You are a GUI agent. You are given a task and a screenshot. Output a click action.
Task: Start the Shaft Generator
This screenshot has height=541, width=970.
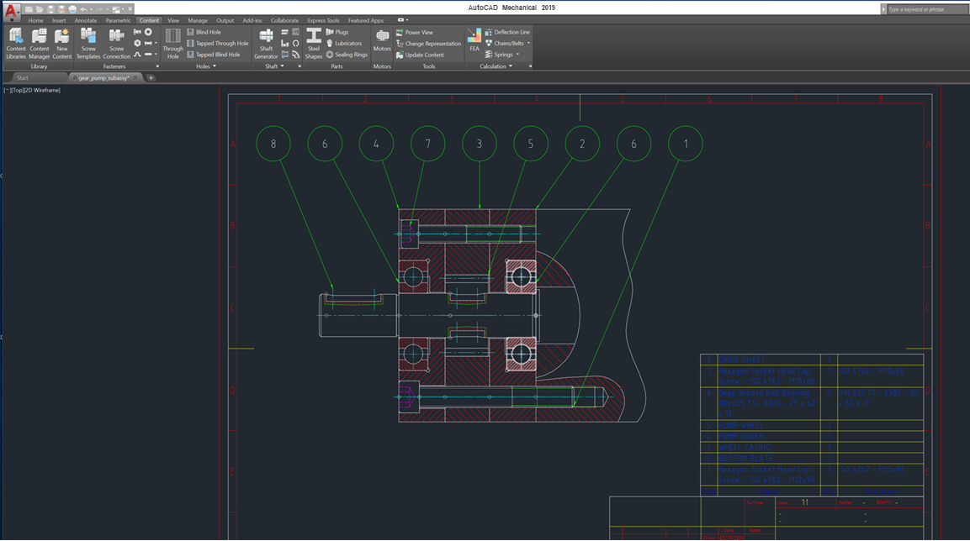click(266, 43)
